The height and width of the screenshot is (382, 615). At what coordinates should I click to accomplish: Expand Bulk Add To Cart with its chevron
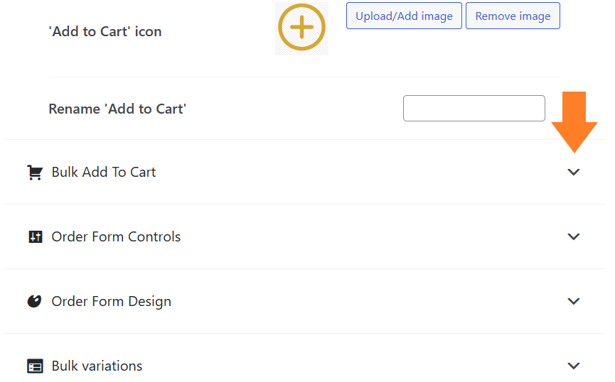574,172
